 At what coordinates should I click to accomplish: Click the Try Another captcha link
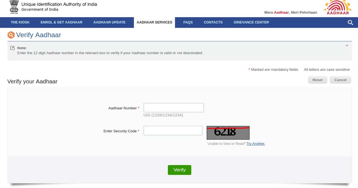pyautogui.click(x=256, y=144)
